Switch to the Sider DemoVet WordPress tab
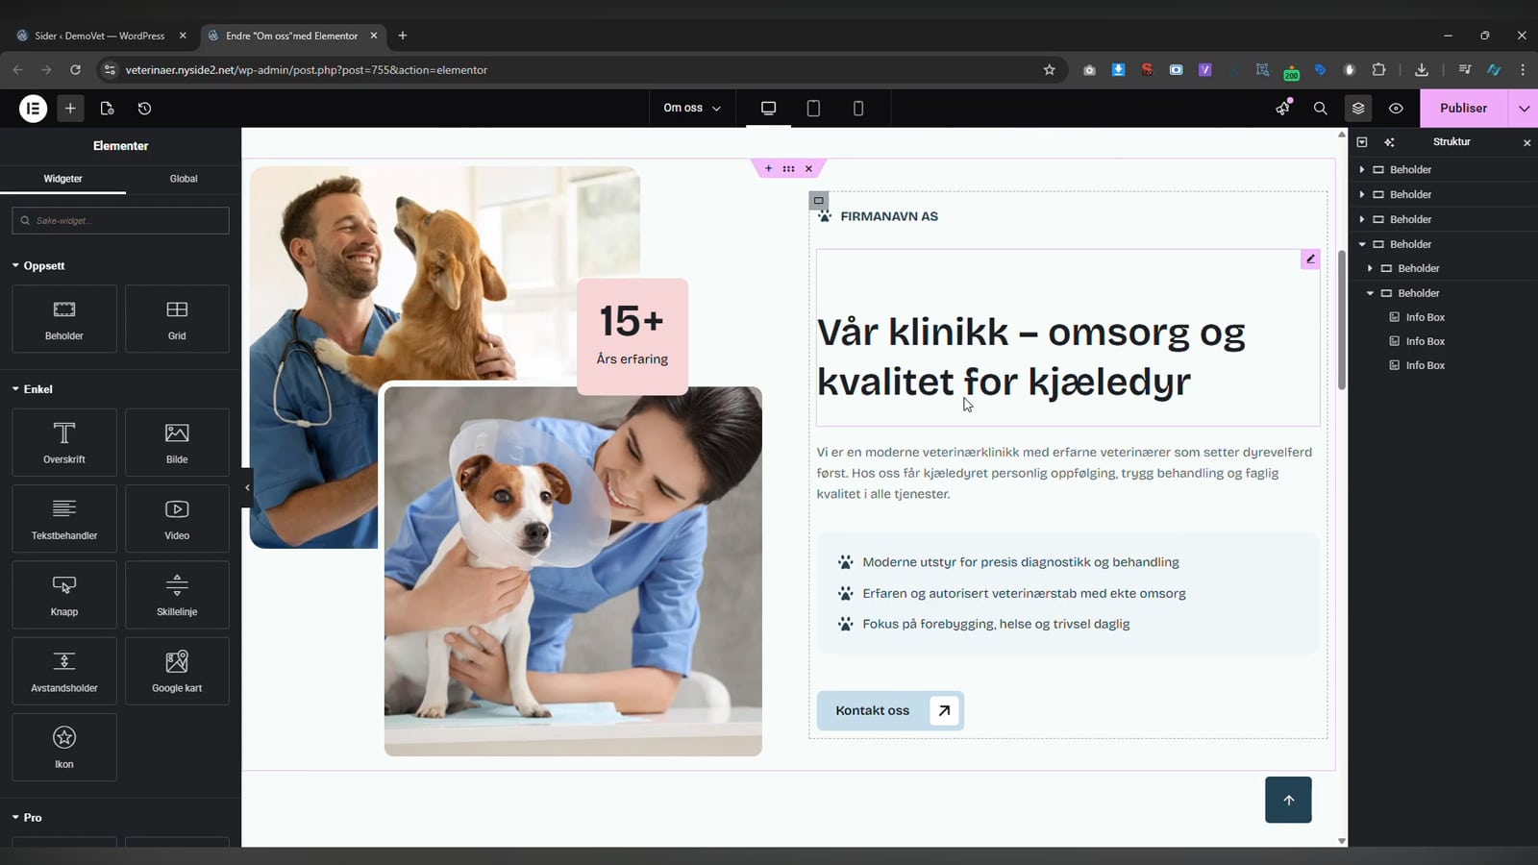The height and width of the screenshot is (865, 1538). [x=100, y=36]
